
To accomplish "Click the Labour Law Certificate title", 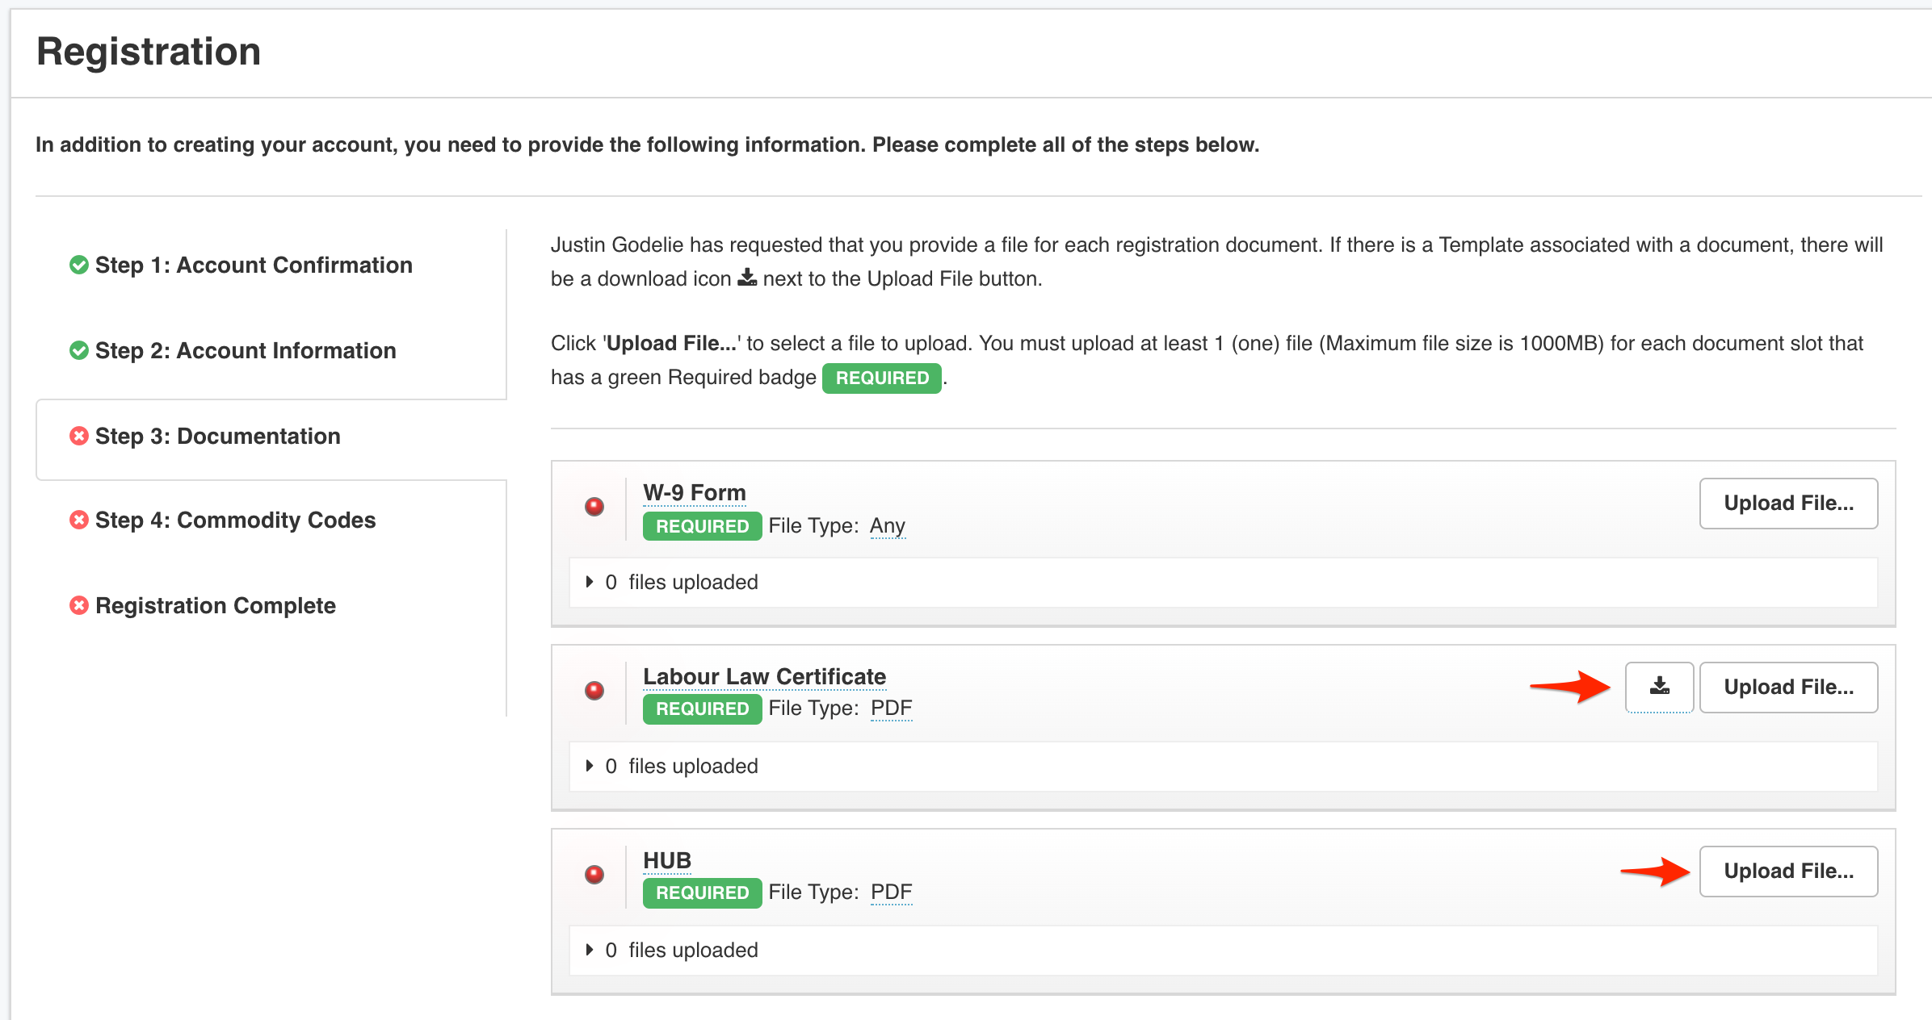I will tap(764, 676).
